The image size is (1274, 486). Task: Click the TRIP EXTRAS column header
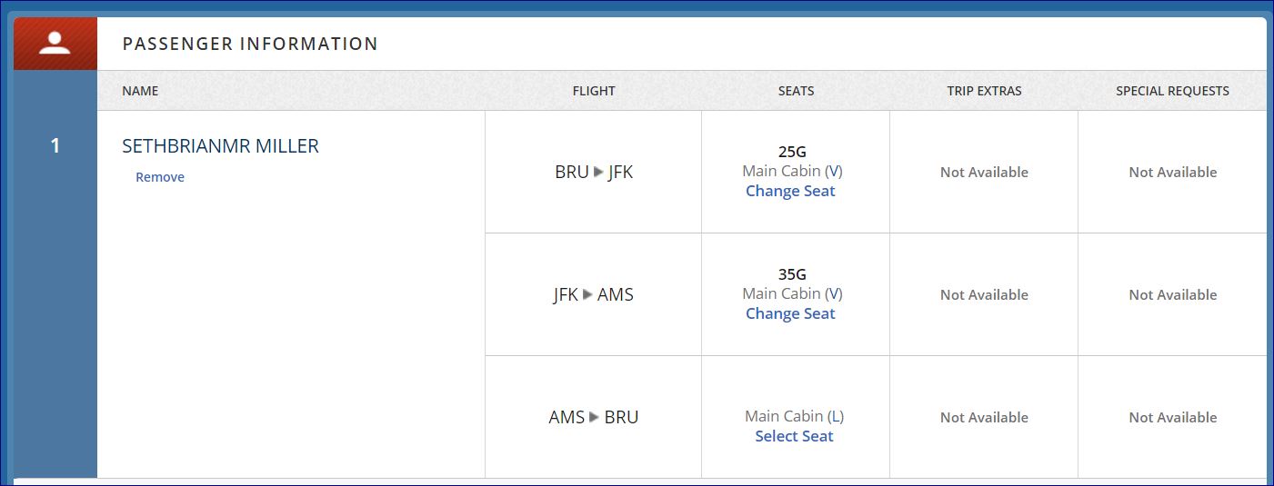pos(984,91)
